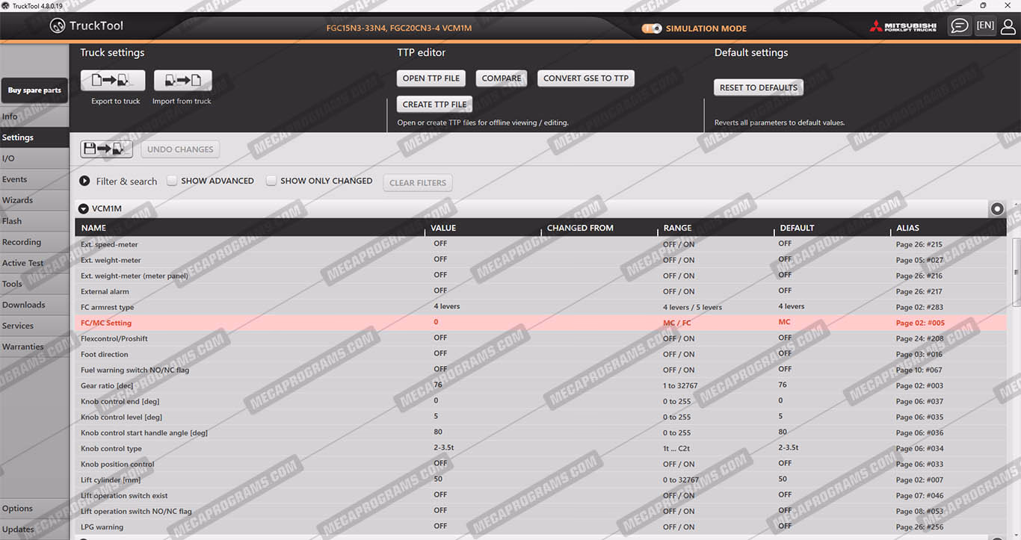Select the Knob control type row name
Viewport: 1021px width, 540px height.
point(111,448)
